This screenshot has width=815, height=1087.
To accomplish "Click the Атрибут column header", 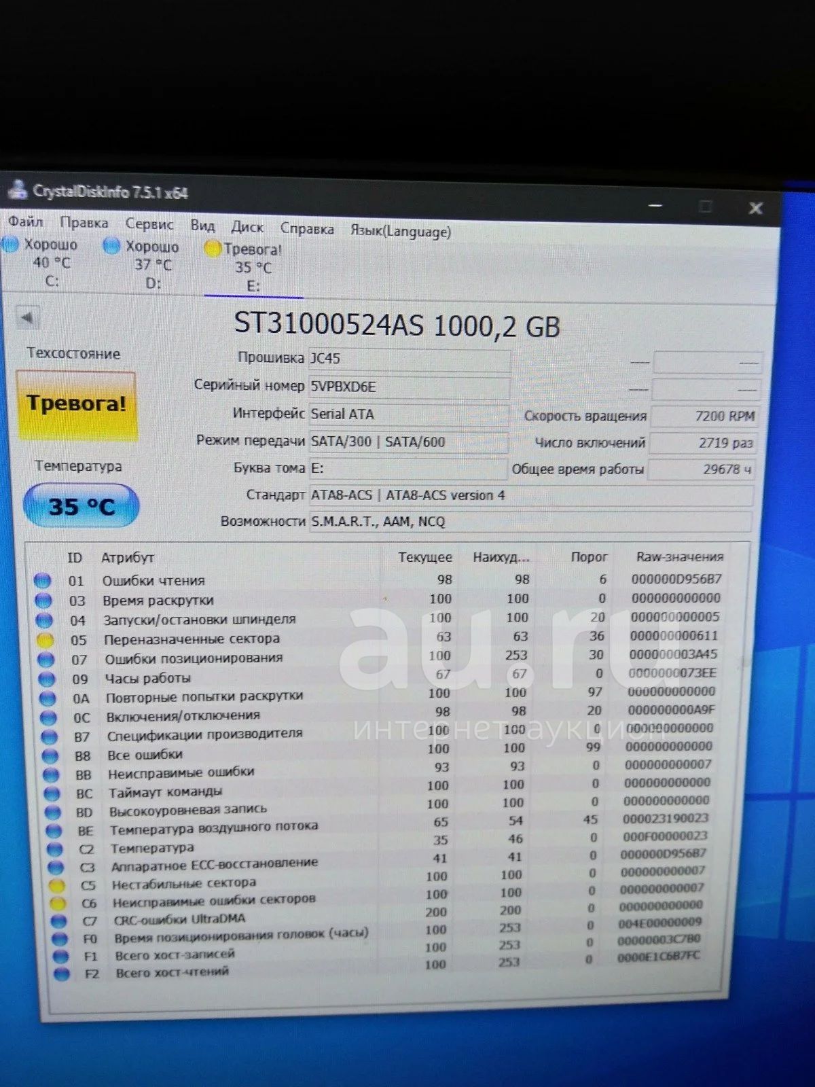I will tap(128, 558).
